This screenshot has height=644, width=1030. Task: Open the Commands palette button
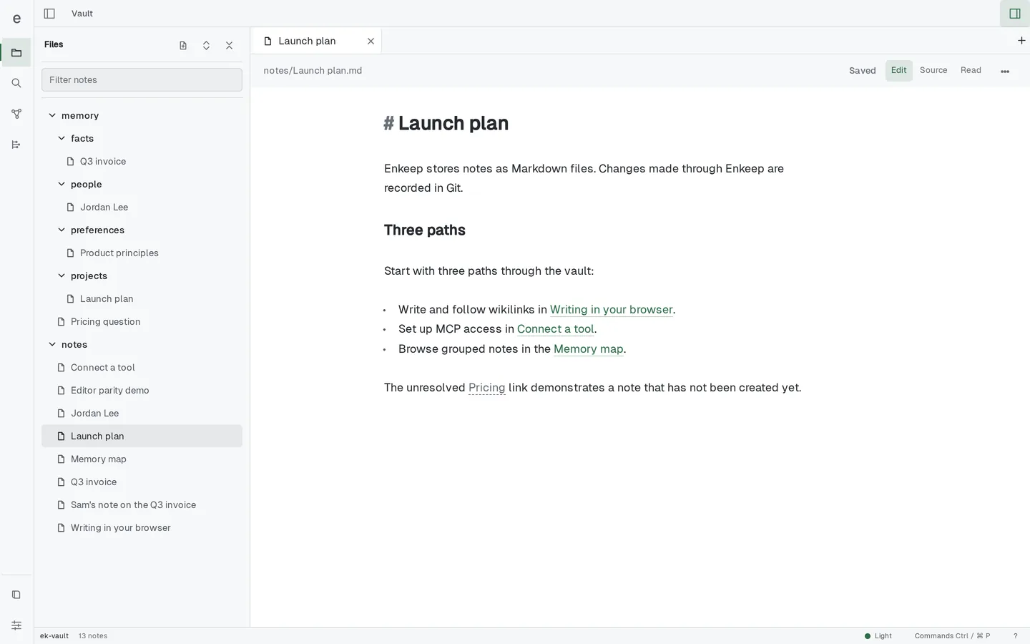click(952, 636)
